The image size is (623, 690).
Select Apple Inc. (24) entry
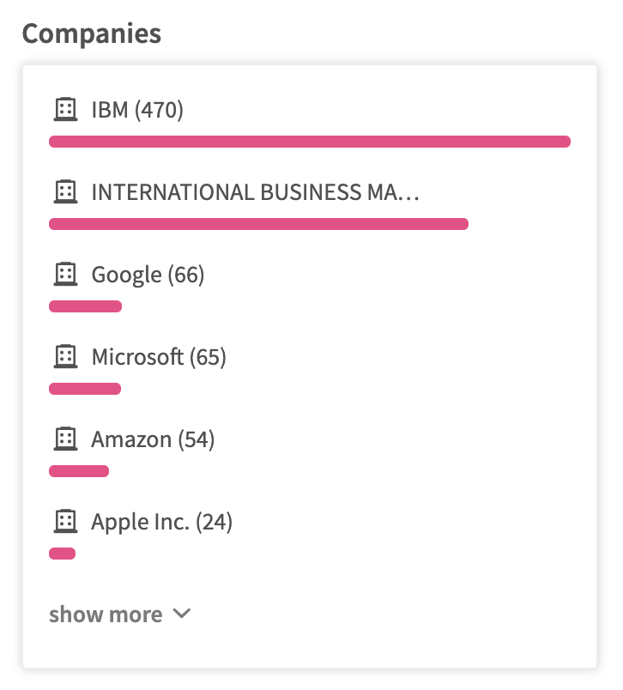coord(162,522)
